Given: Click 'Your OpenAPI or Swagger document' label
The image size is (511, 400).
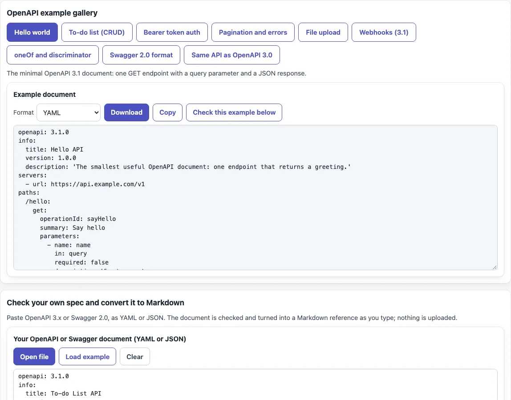Looking at the screenshot, I should tap(100, 339).
